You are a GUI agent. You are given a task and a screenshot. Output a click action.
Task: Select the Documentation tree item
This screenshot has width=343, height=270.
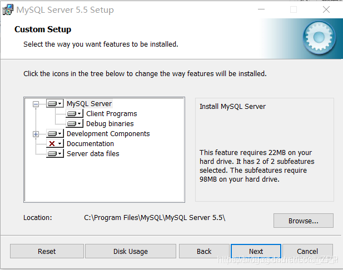(x=91, y=144)
